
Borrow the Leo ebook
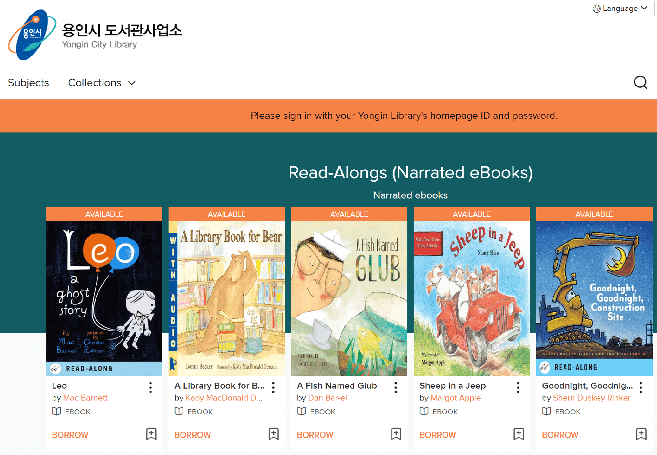pyautogui.click(x=70, y=435)
